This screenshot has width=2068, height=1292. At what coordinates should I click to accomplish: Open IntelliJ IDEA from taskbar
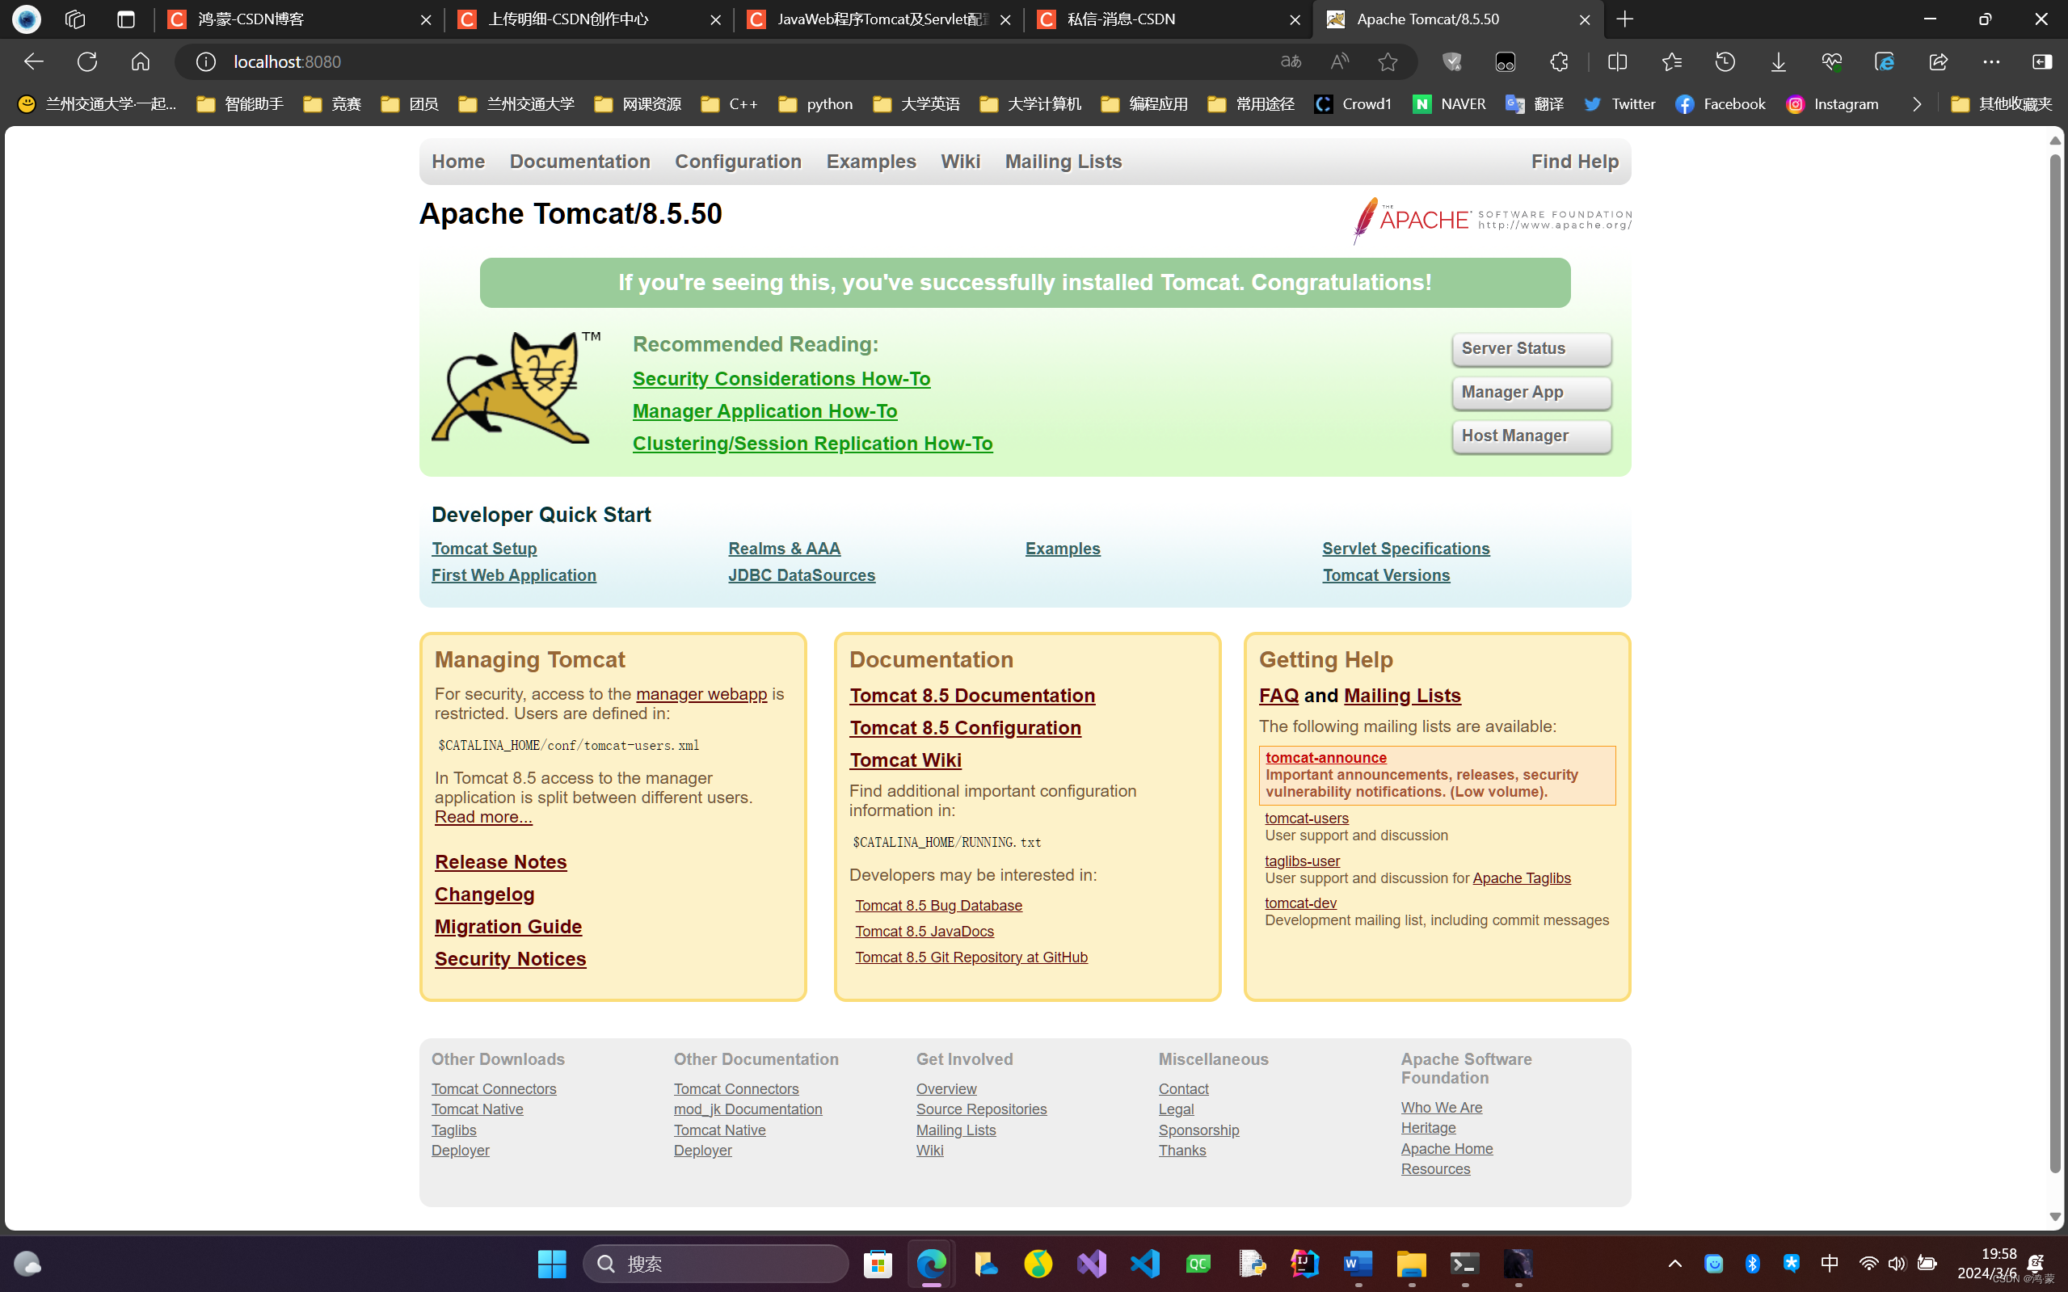coord(1305,1263)
